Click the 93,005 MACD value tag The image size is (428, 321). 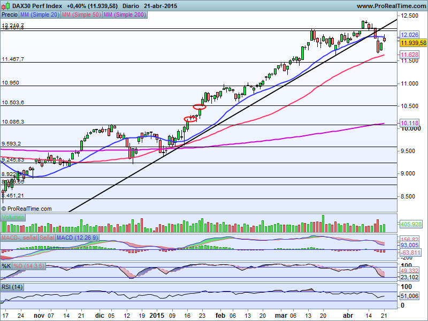[x=409, y=245]
